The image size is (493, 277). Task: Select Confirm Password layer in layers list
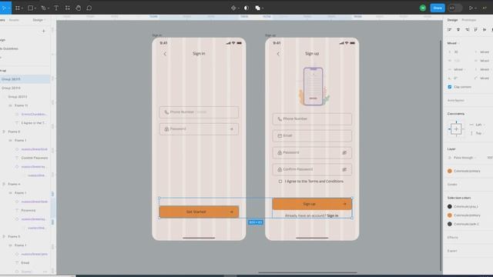(x=34, y=158)
